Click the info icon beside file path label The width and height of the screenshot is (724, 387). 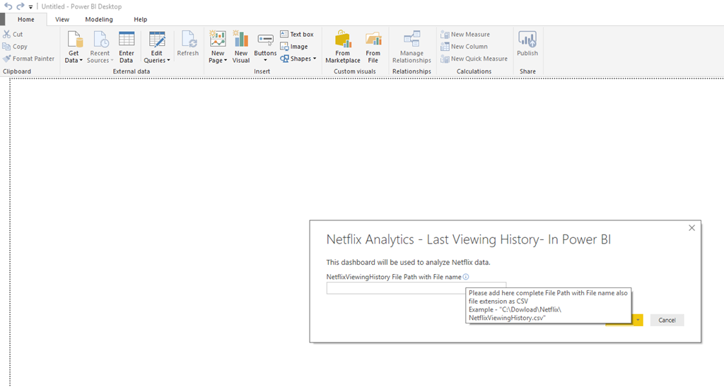(x=466, y=277)
